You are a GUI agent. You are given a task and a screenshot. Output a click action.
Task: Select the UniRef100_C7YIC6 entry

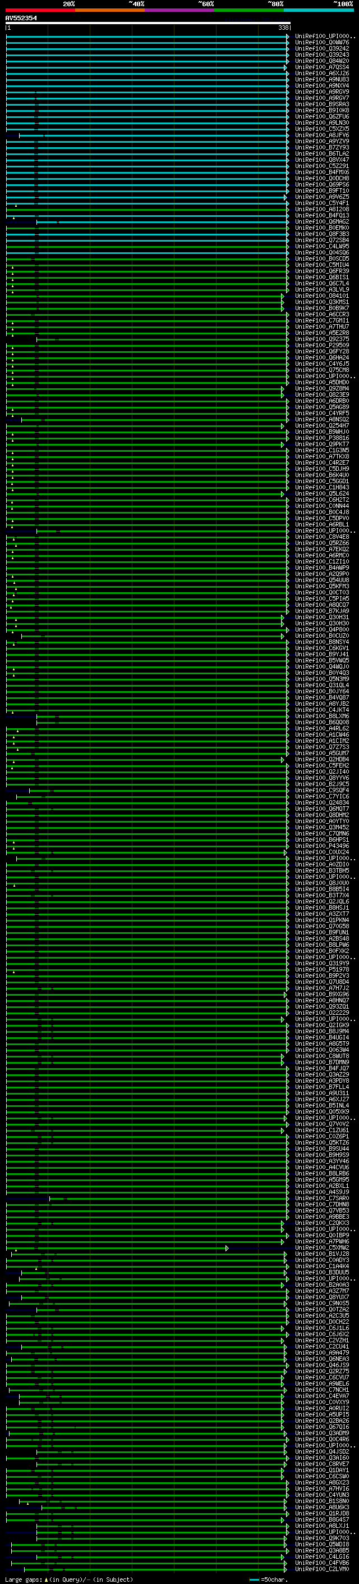pos(322,796)
